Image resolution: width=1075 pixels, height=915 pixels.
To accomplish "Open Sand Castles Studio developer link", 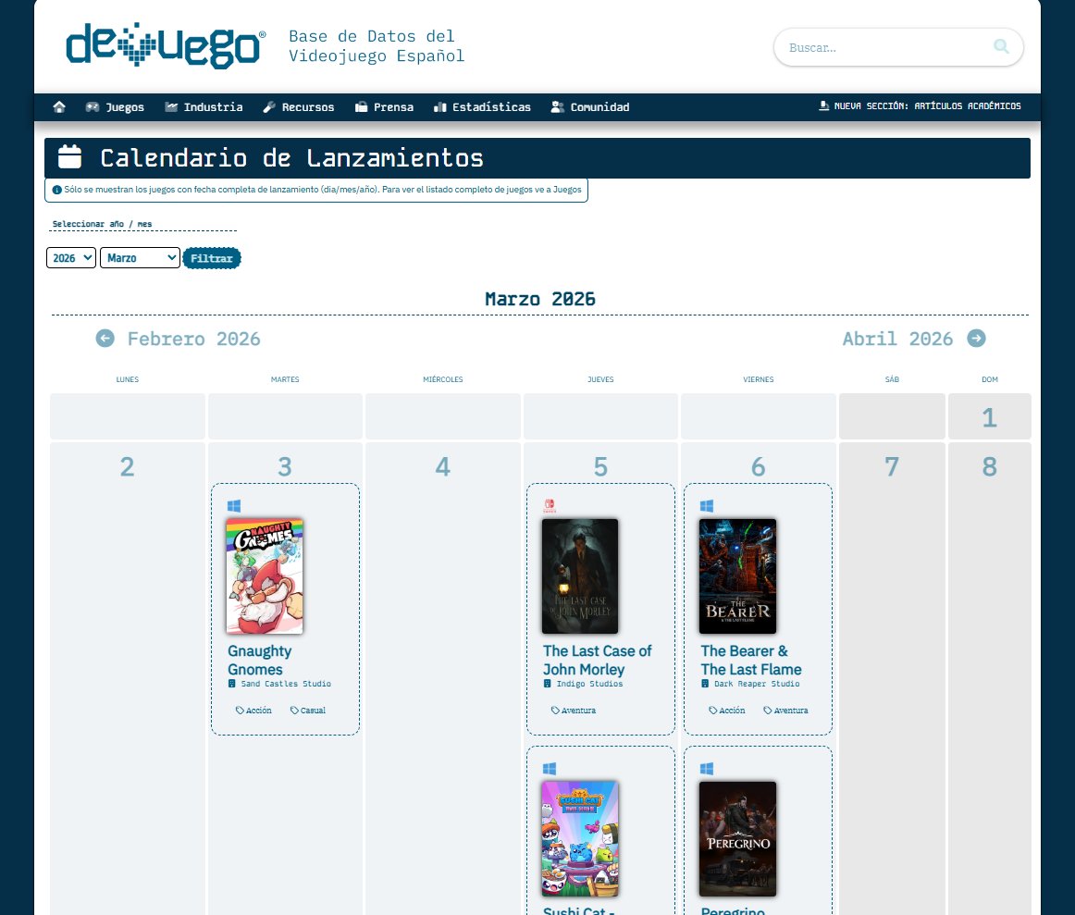I will point(286,684).
